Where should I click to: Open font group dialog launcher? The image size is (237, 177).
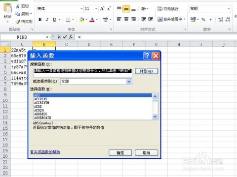point(111,29)
